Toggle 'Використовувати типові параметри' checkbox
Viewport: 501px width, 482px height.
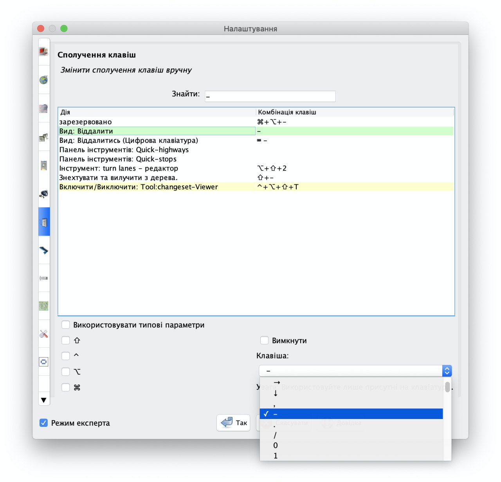pos(66,325)
